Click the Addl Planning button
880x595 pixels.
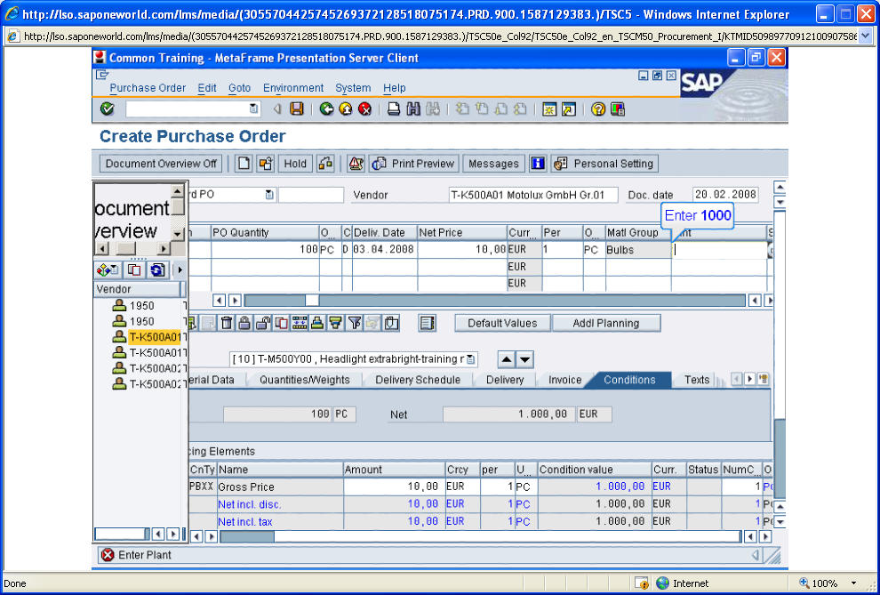606,323
